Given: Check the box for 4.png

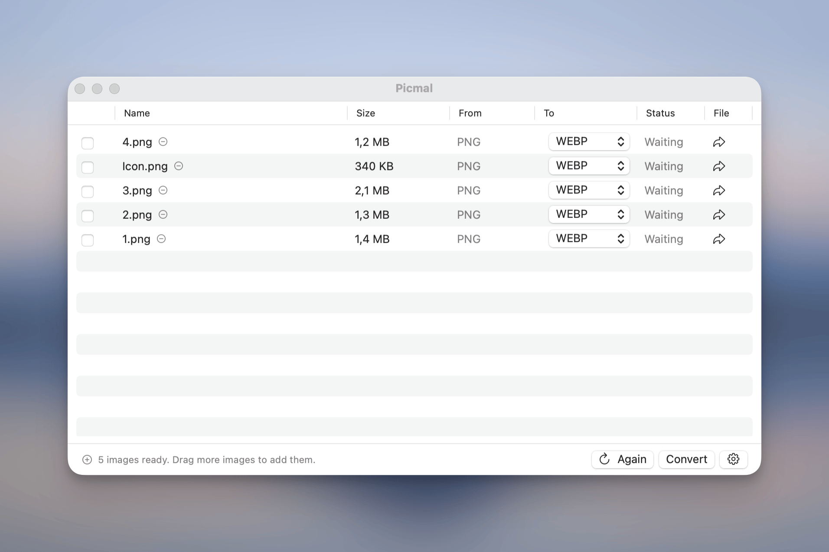Looking at the screenshot, I should [88, 143].
